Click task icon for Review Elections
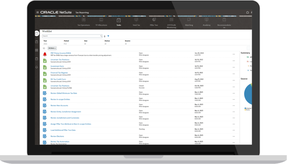The height and width of the screenshot is (164, 287). (45, 136)
